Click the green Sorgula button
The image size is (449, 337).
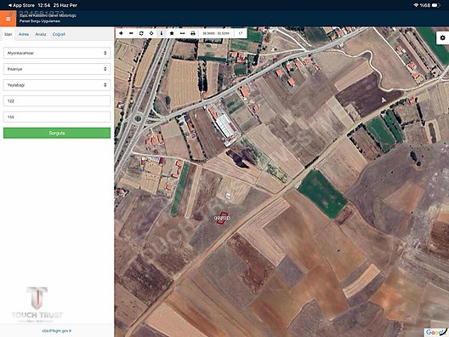click(57, 133)
